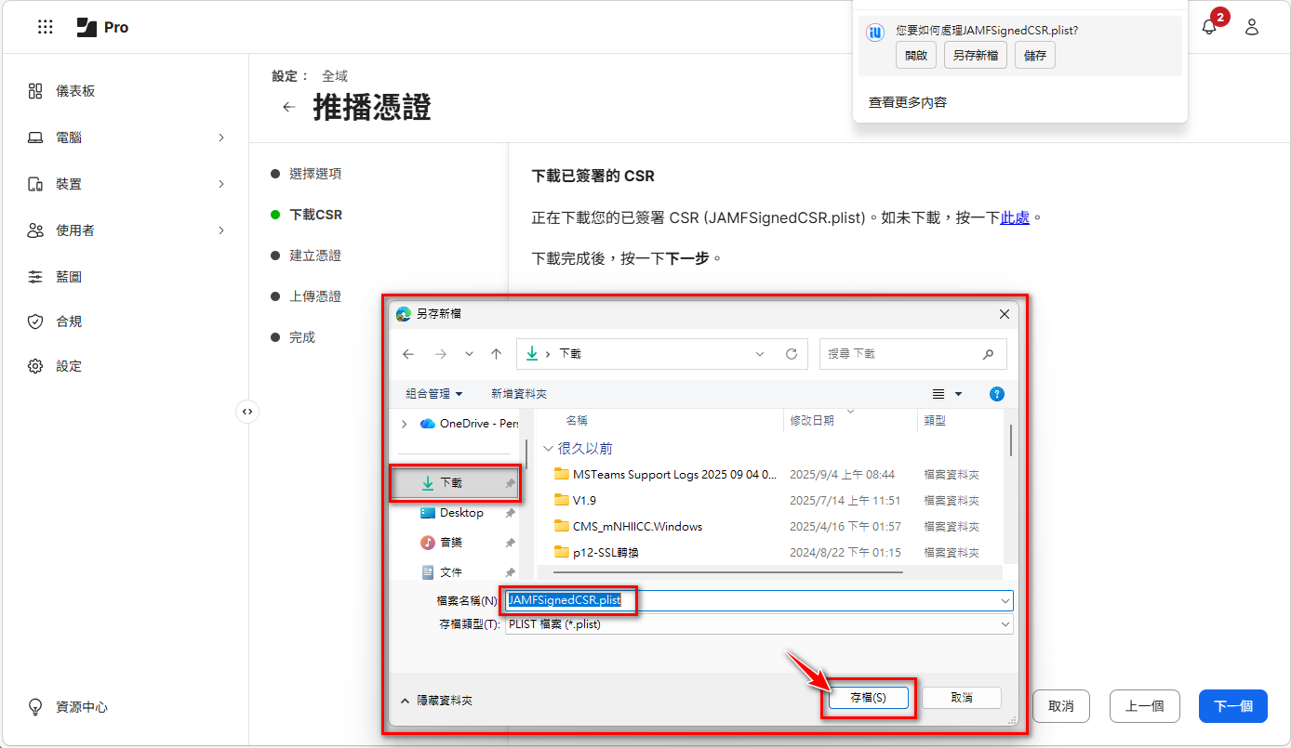Collapse the sidebar with the toggle handle
Viewport: 1291px width, 748px height.
(x=246, y=411)
